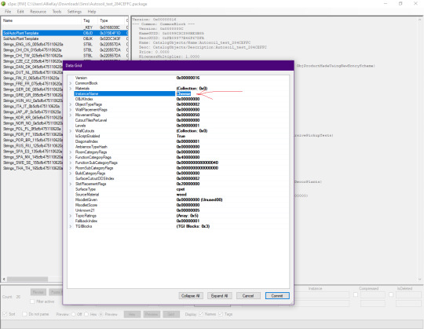Select the _KEY resource row
Image resolution: width=424 pixels, height=329 pixels.
click(65, 27)
